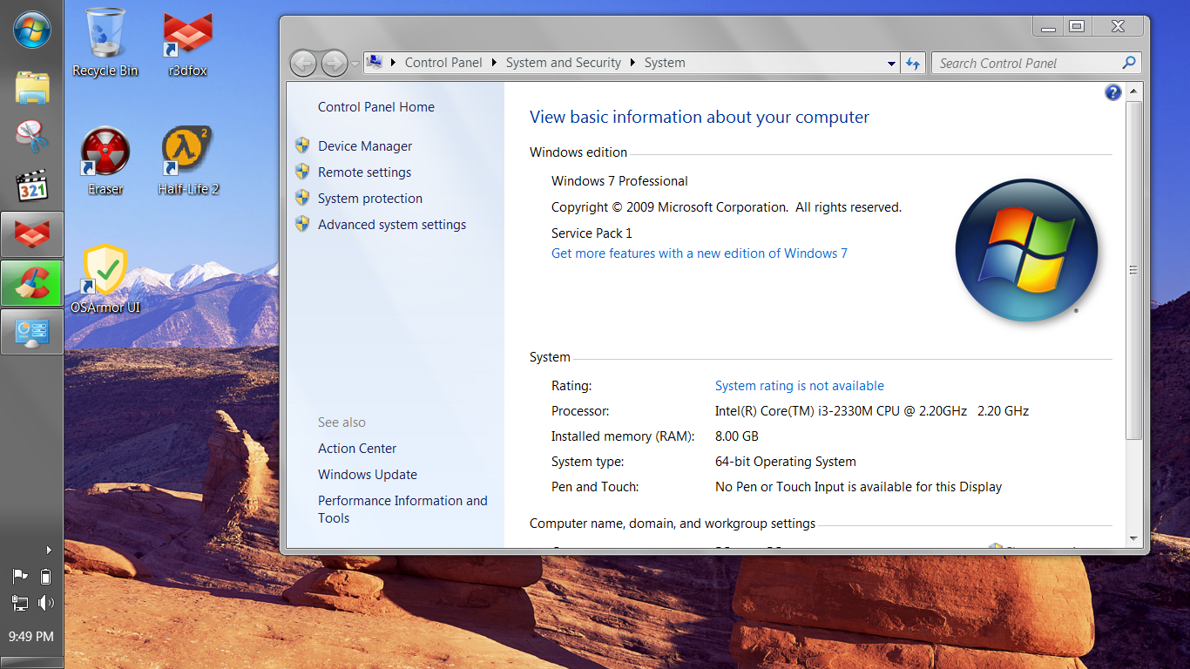Open Windows Update link
1190x669 pixels.
click(368, 475)
